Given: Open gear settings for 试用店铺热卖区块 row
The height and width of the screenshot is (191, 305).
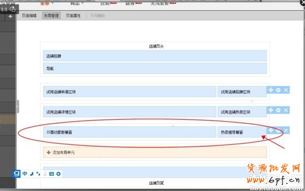Looking at the screenshot, I should click(279, 110).
